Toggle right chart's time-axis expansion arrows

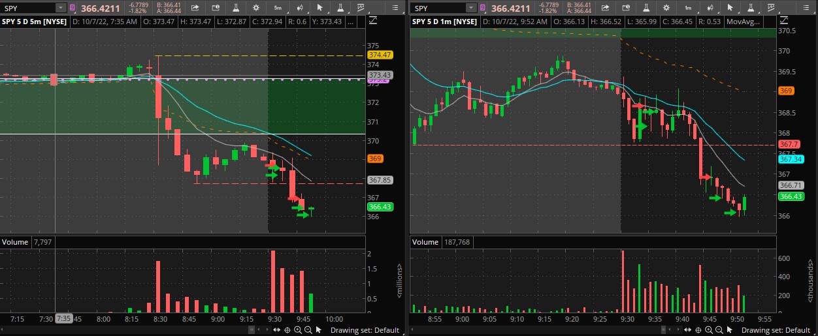pyautogui.click(x=687, y=330)
